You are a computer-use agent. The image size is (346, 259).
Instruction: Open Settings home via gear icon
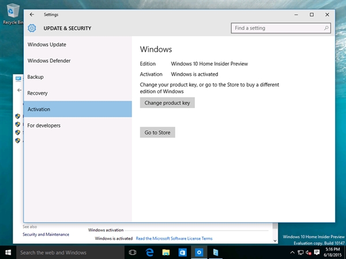click(32, 28)
